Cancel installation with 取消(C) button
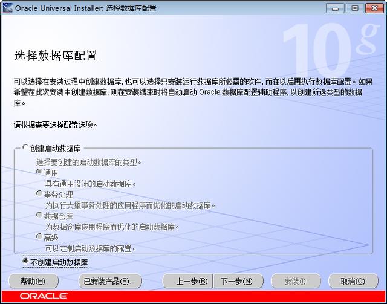This screenshot has width=387, height=304. [353, 281]
